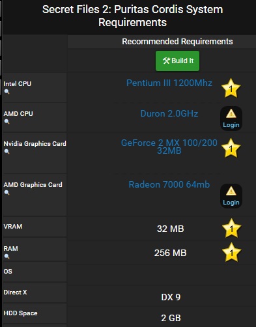Click the star rating beside Pentium III

click(x=231, y=88)
